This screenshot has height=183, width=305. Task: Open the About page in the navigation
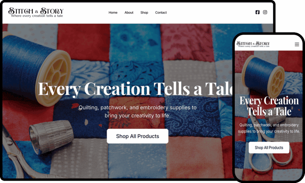129,12
